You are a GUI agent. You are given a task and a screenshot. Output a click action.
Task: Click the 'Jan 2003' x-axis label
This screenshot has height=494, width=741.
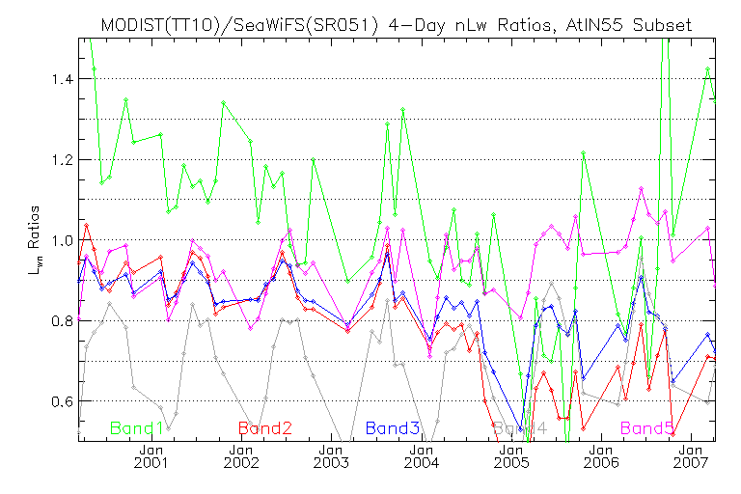click(x=331, y=456)
